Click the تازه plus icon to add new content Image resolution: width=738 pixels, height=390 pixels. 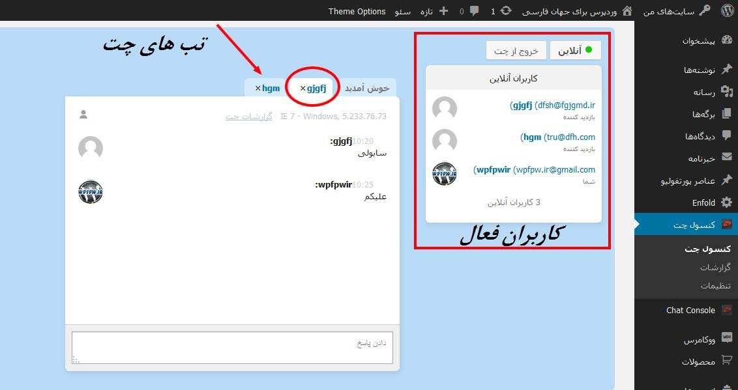(443, 10)
